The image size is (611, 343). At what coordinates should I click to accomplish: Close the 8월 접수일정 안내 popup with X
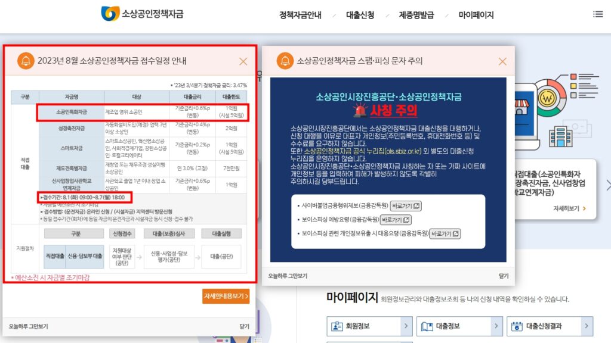(x=243, y=61)
